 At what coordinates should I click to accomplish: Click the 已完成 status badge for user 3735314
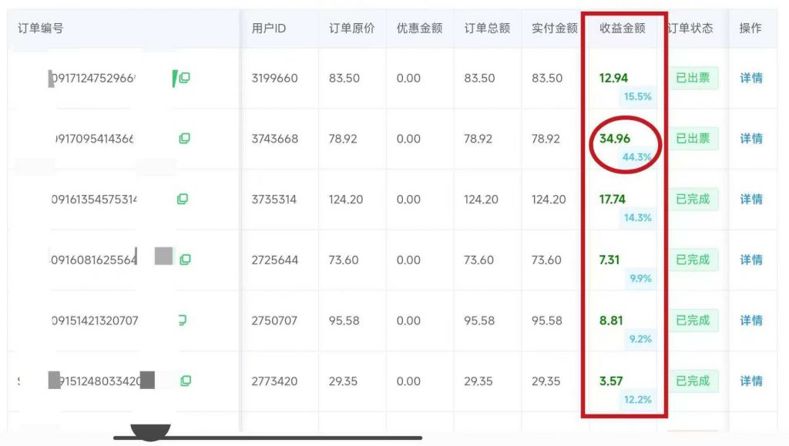[x=692, y=199]
